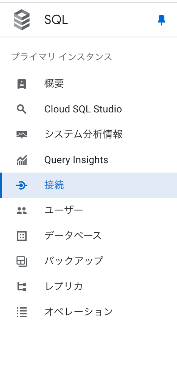
Task: Click the 概要 overview document icon
Action: [x=22, y=84]
